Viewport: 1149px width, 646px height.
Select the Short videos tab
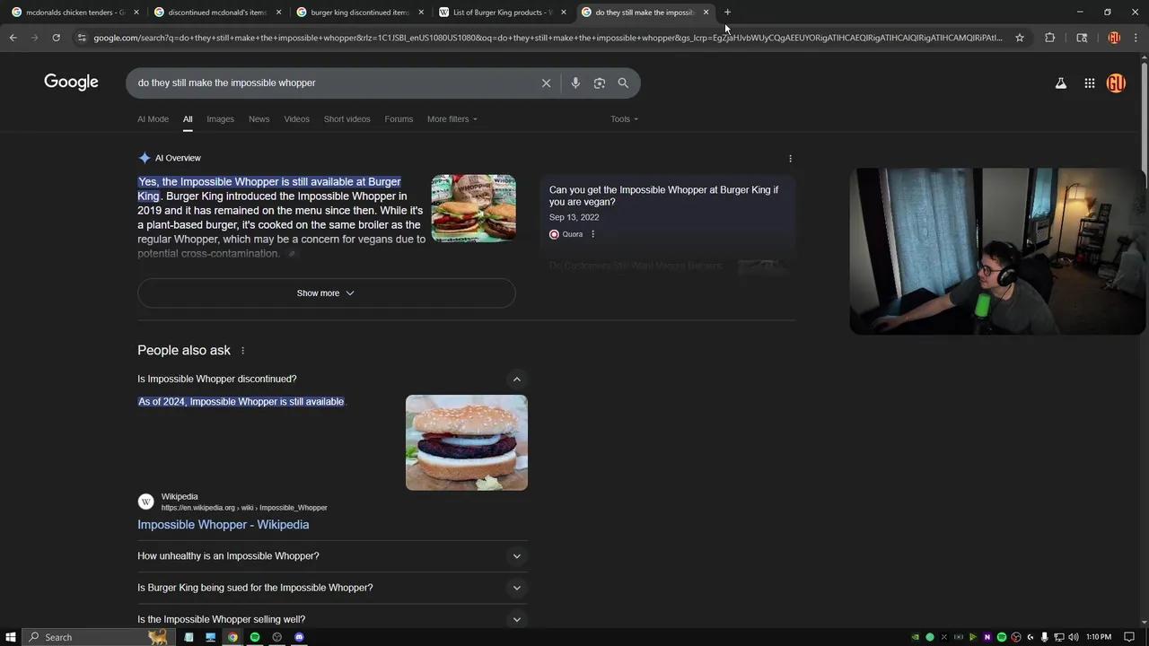[x=346, y=118]
